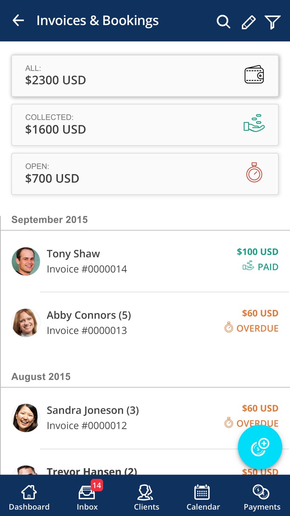This screenshot has width=290, height=516.
Task: Open Tony Shaw Invoice #0000014
Action: point(145,261)
